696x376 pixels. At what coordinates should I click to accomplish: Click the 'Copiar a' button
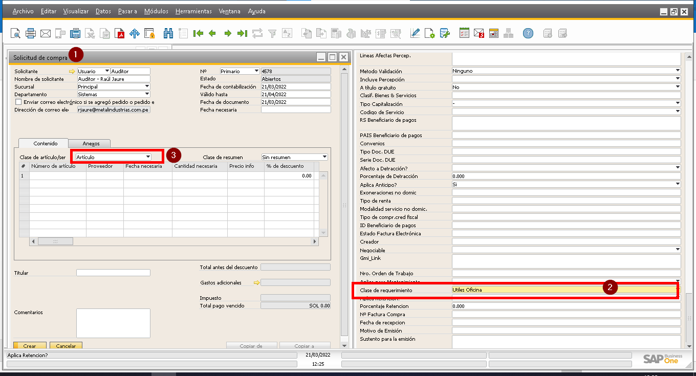tap(304, 346)
